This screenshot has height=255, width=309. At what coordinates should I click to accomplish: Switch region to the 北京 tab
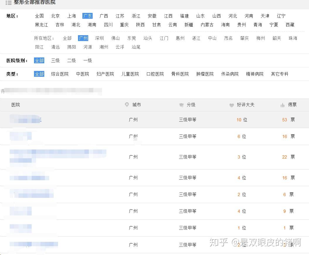[55, 16]
